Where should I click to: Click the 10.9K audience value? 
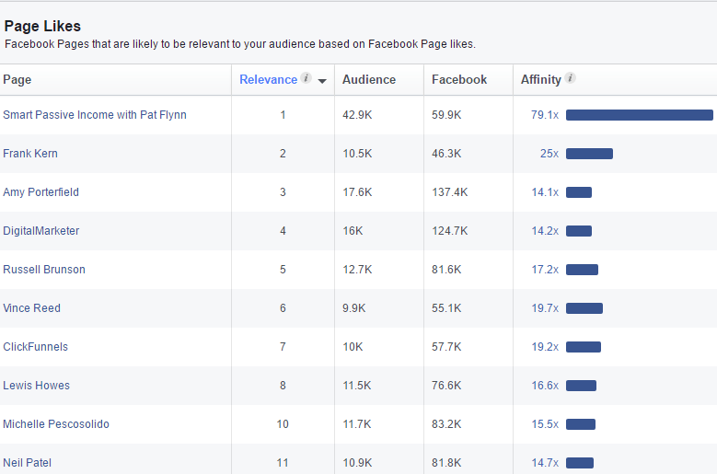coord(357,463)
